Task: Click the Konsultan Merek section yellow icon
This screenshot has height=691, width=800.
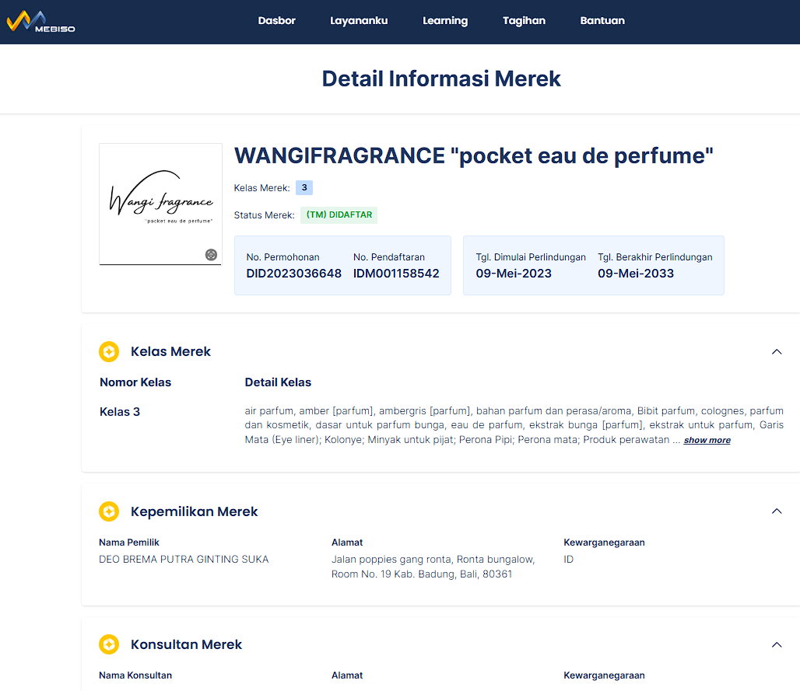Action: coord(109,644)
